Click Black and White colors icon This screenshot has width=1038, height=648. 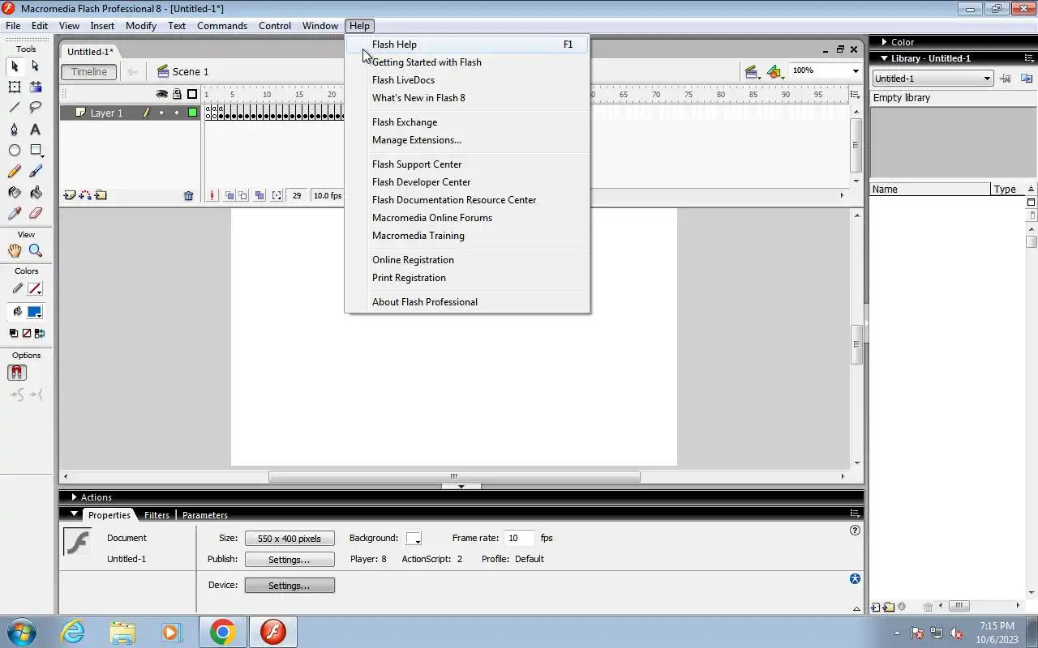click(14, 333)
